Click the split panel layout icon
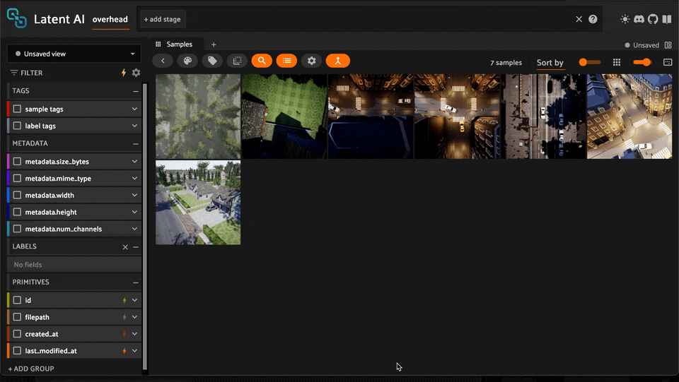Screen dimensions: 679x382 [x=668, y=45]
